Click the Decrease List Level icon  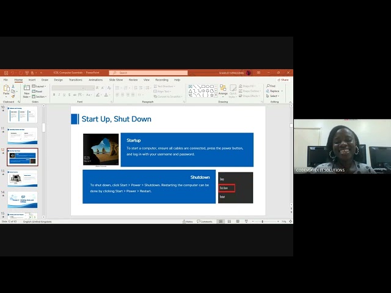point(136,88)
